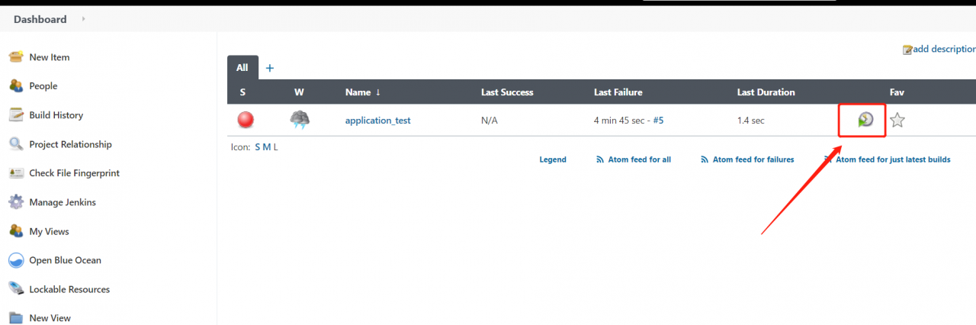976x325 pixels.
Task: Click the add description link
Action: pyautogui.click(x=944, y=49)
